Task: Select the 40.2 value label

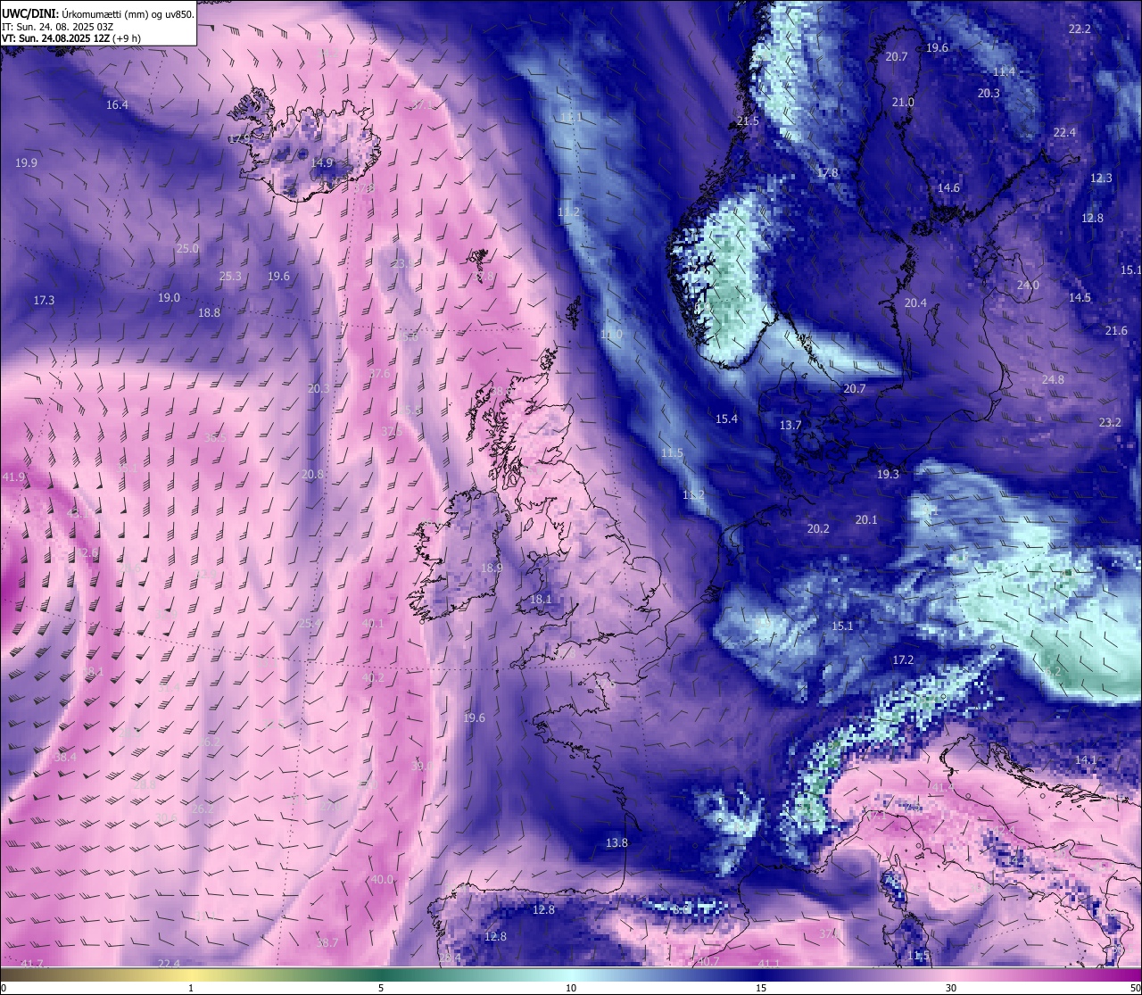Action: 373,678
